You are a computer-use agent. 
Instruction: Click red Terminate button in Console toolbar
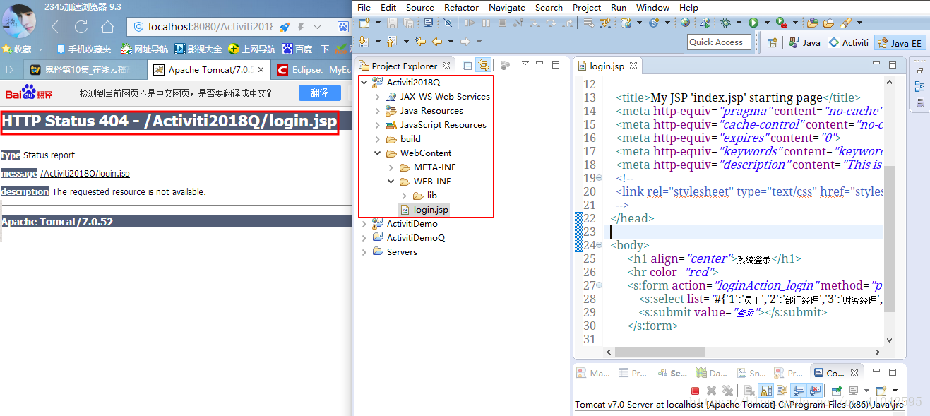695,391
